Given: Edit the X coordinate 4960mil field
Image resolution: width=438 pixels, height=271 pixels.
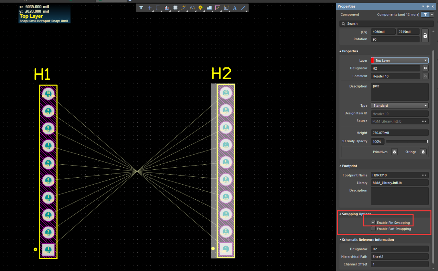Looking at the screenshot, I should [383, 32].
